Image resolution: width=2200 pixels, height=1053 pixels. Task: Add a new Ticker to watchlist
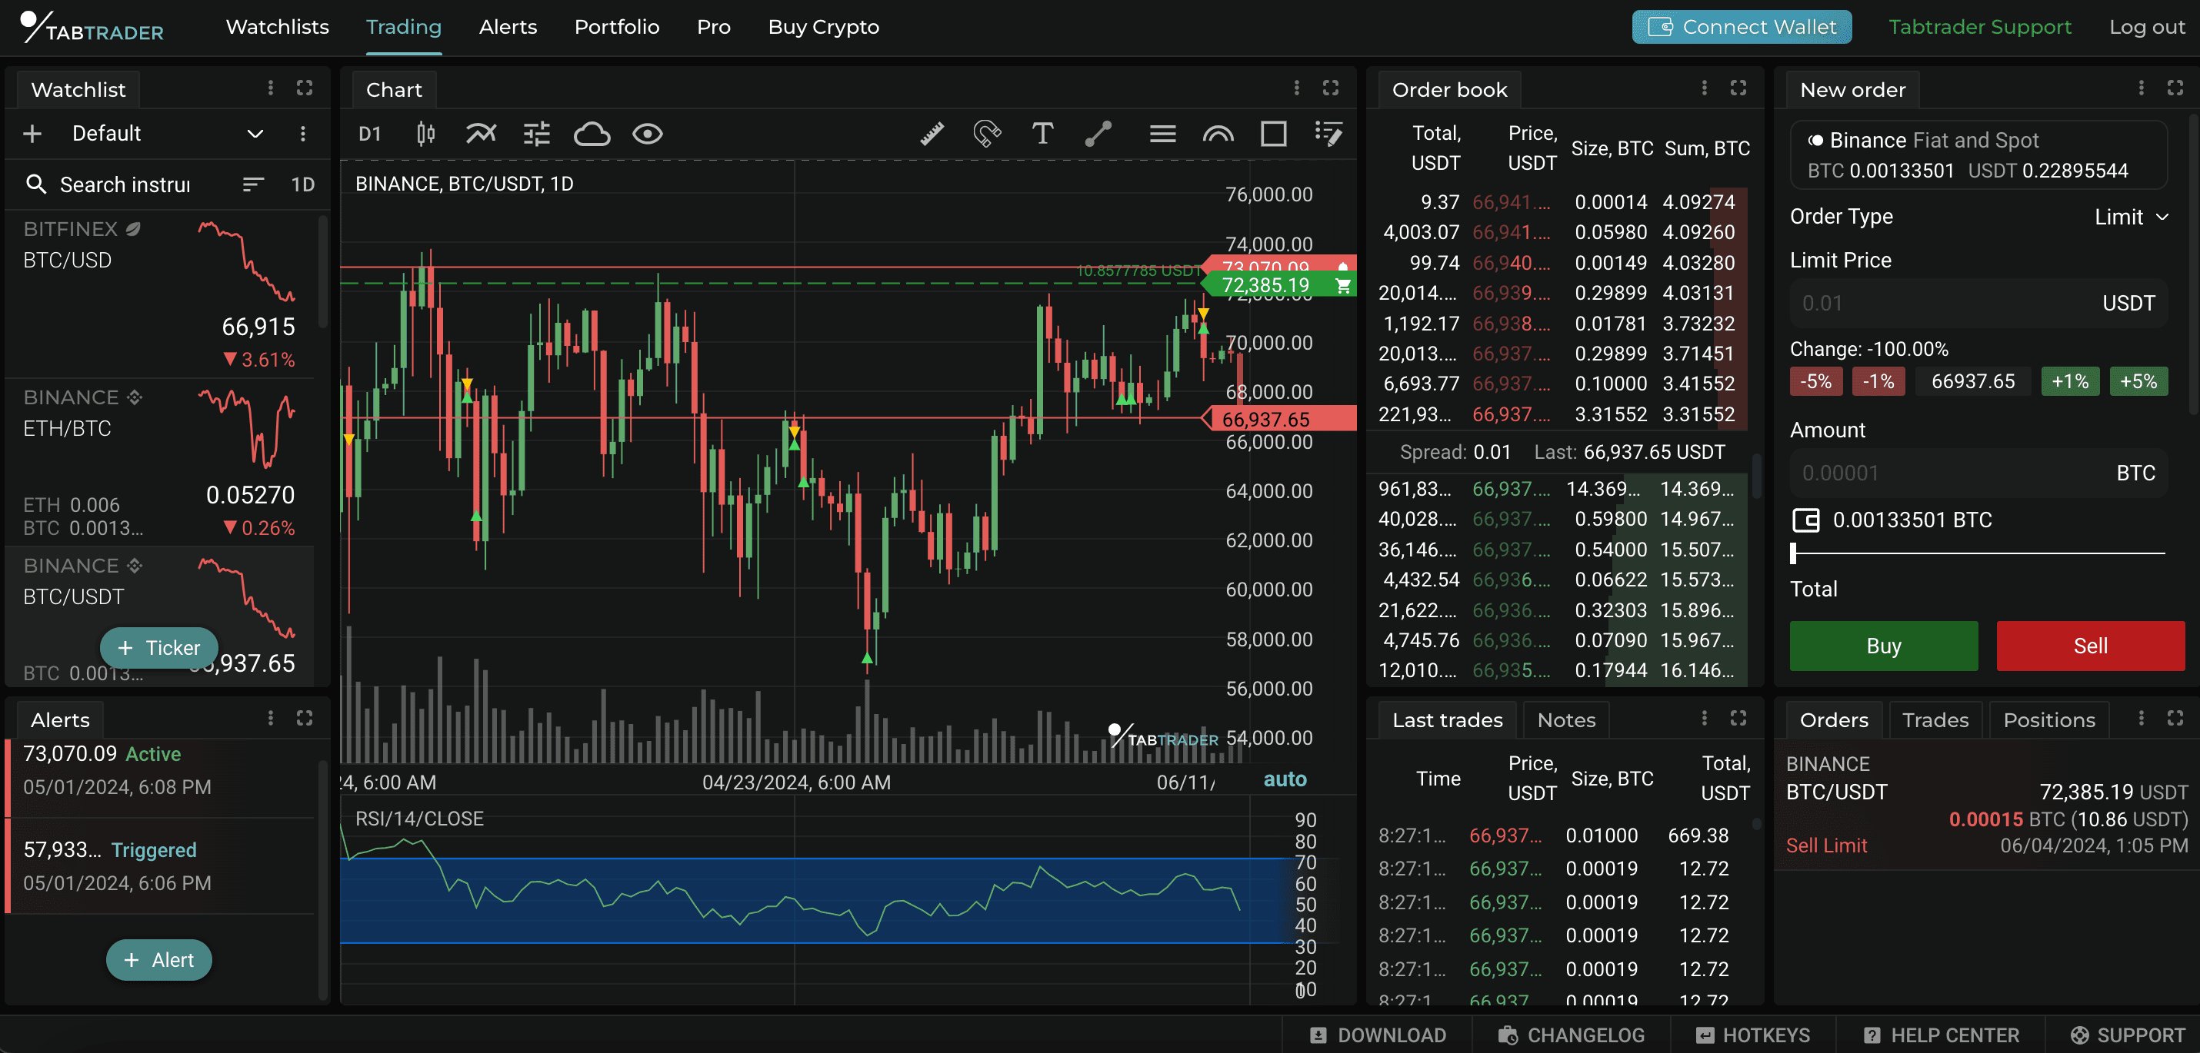159,648
